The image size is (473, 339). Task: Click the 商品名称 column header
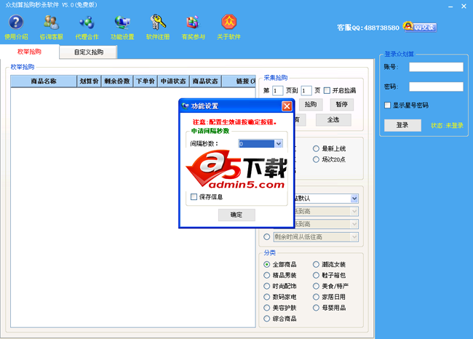[44, 81]
